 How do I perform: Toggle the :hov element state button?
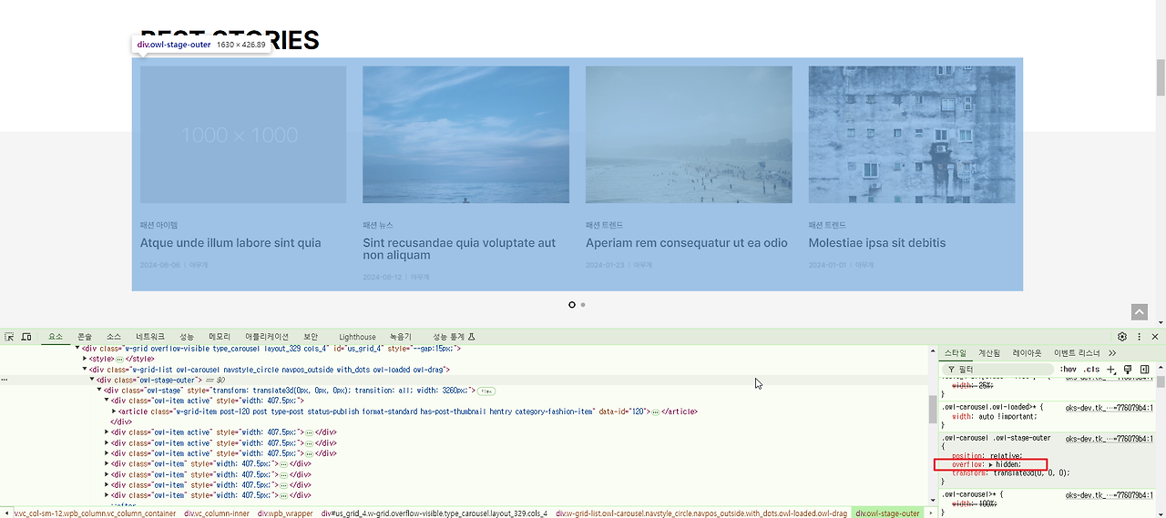1069,370
